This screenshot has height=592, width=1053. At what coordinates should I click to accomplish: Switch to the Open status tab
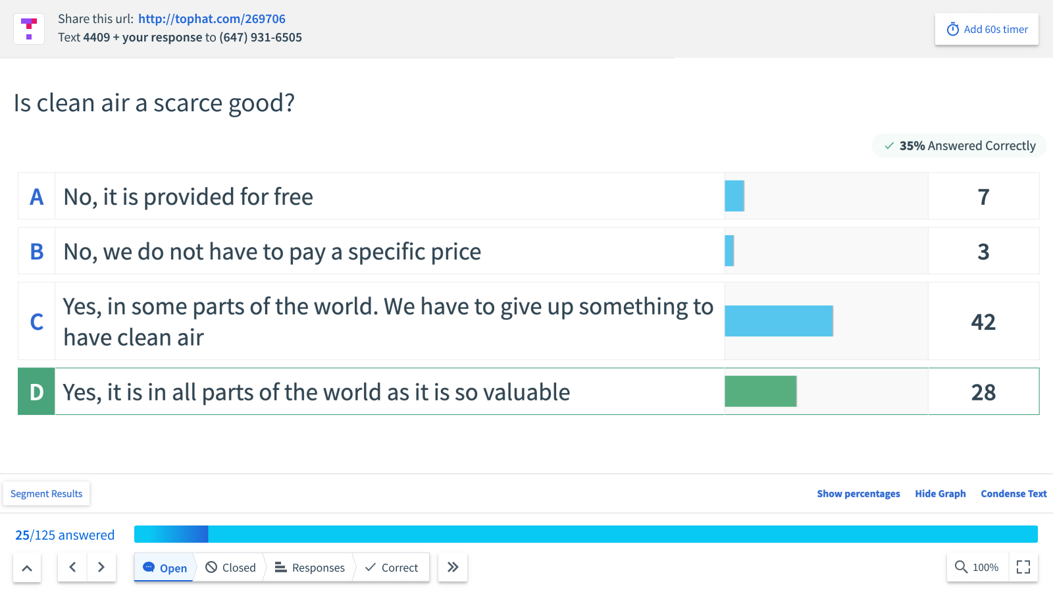click(x=165, y=568)
